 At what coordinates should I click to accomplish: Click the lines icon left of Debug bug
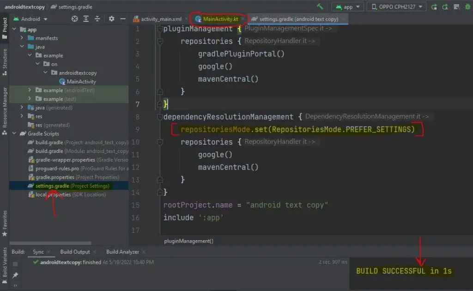[x=456, y=6]
